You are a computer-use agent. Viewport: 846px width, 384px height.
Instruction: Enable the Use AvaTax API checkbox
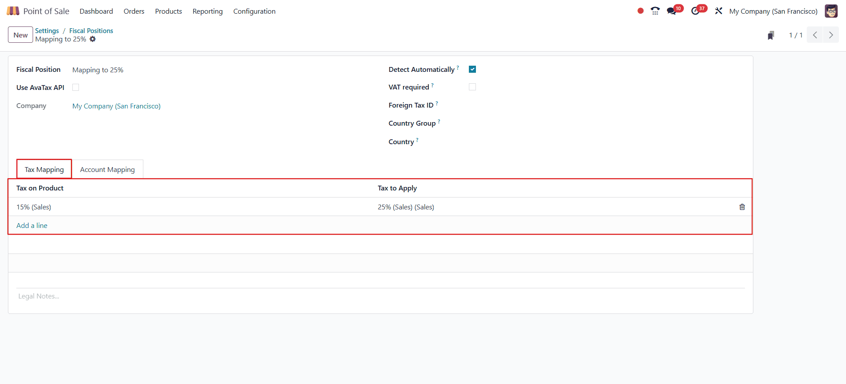tap(76, 87)
